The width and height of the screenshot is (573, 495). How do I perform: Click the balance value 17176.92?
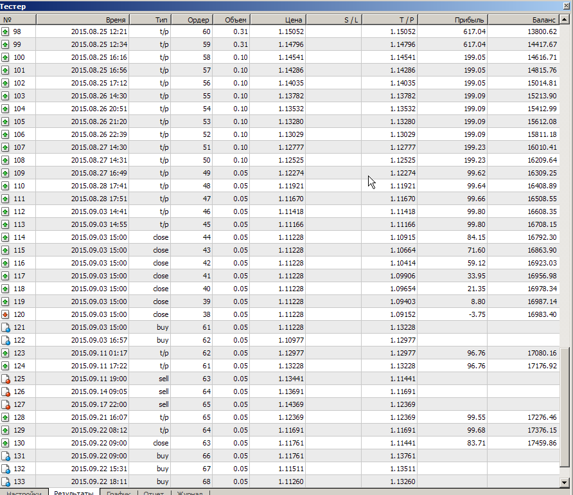(x=542, y=366)
